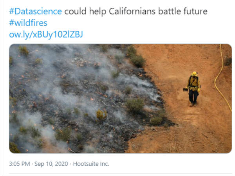Click the words 'battle future' in tweet

coord(183,11)
